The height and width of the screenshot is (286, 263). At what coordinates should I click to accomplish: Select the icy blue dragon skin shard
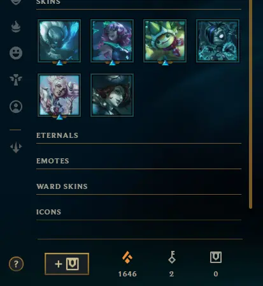pyautogui.click(x=59, y=41)
